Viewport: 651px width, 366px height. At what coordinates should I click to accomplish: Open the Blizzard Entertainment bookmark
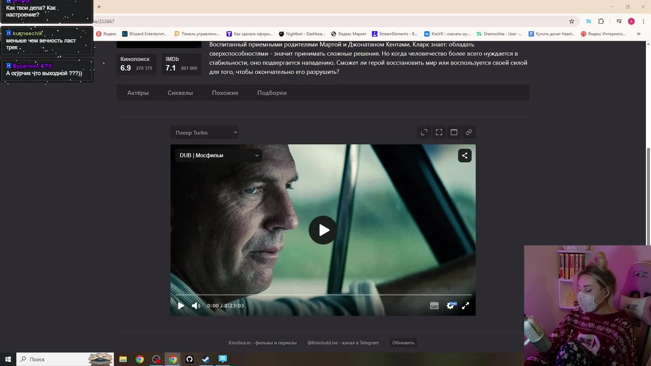pyautogui.click(x=145, y=34)
